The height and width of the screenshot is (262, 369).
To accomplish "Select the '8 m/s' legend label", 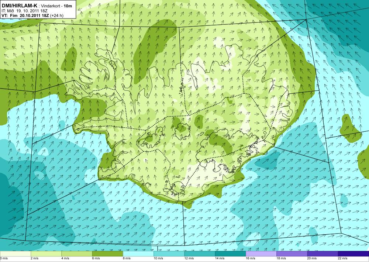I will pos(127,258).
